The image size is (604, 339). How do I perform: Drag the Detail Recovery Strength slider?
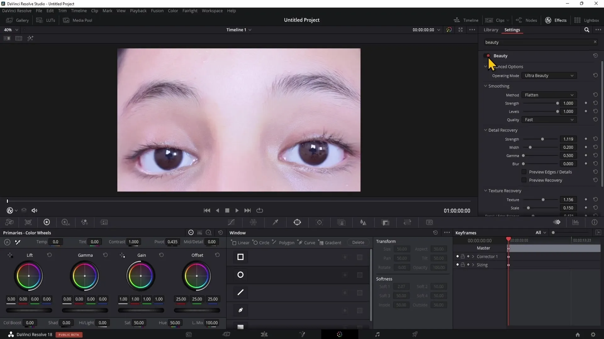[543, 139]
